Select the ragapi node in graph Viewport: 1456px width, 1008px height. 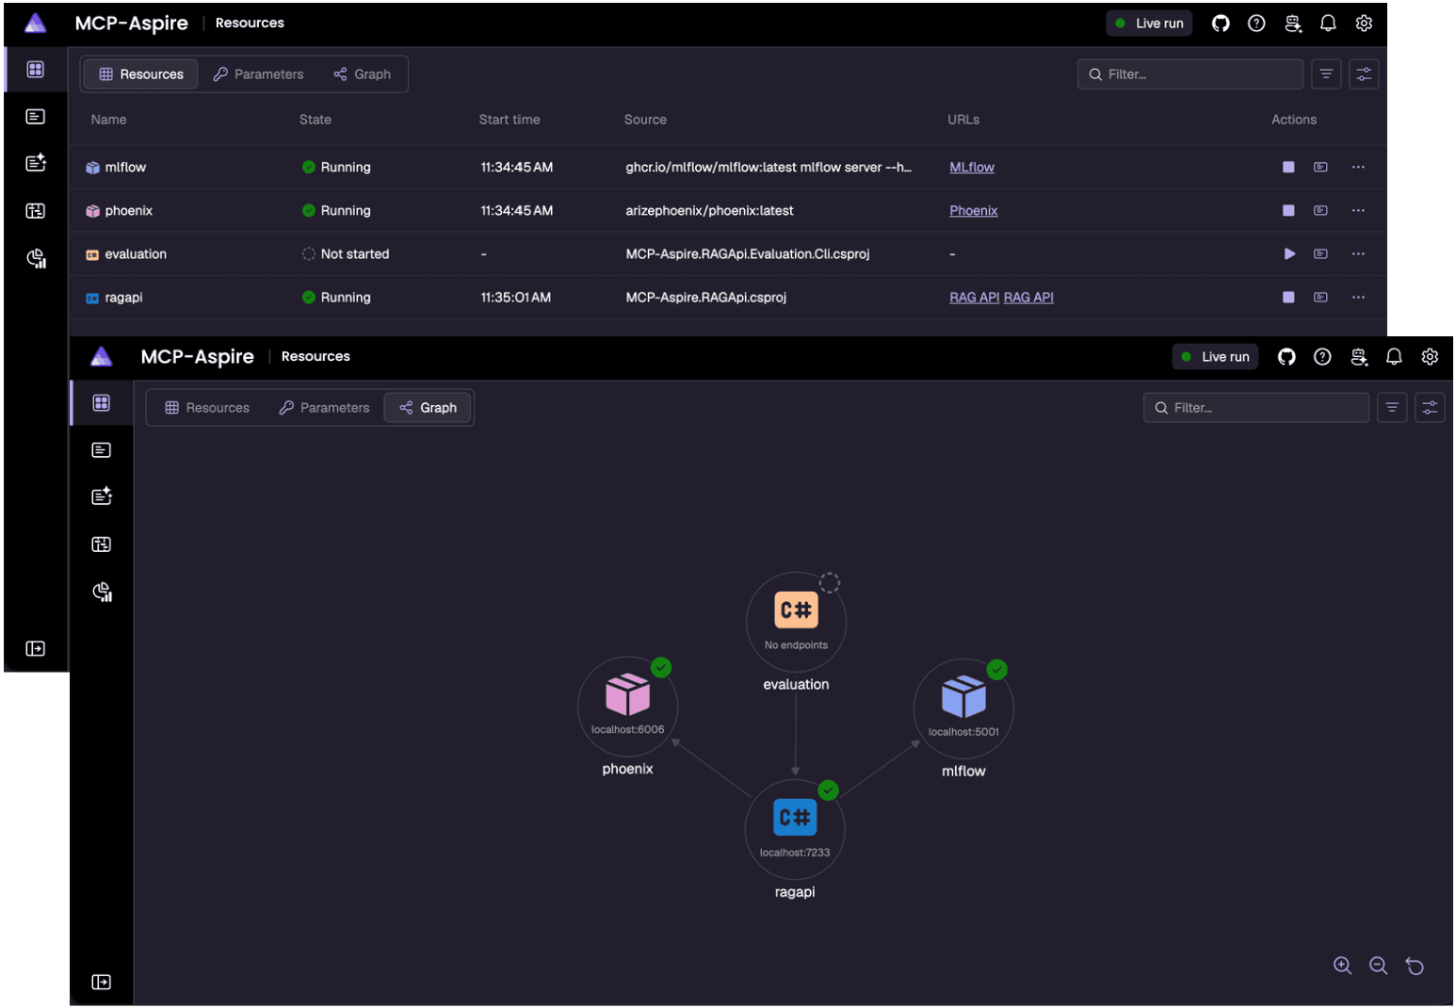click(x=795, y=828)
